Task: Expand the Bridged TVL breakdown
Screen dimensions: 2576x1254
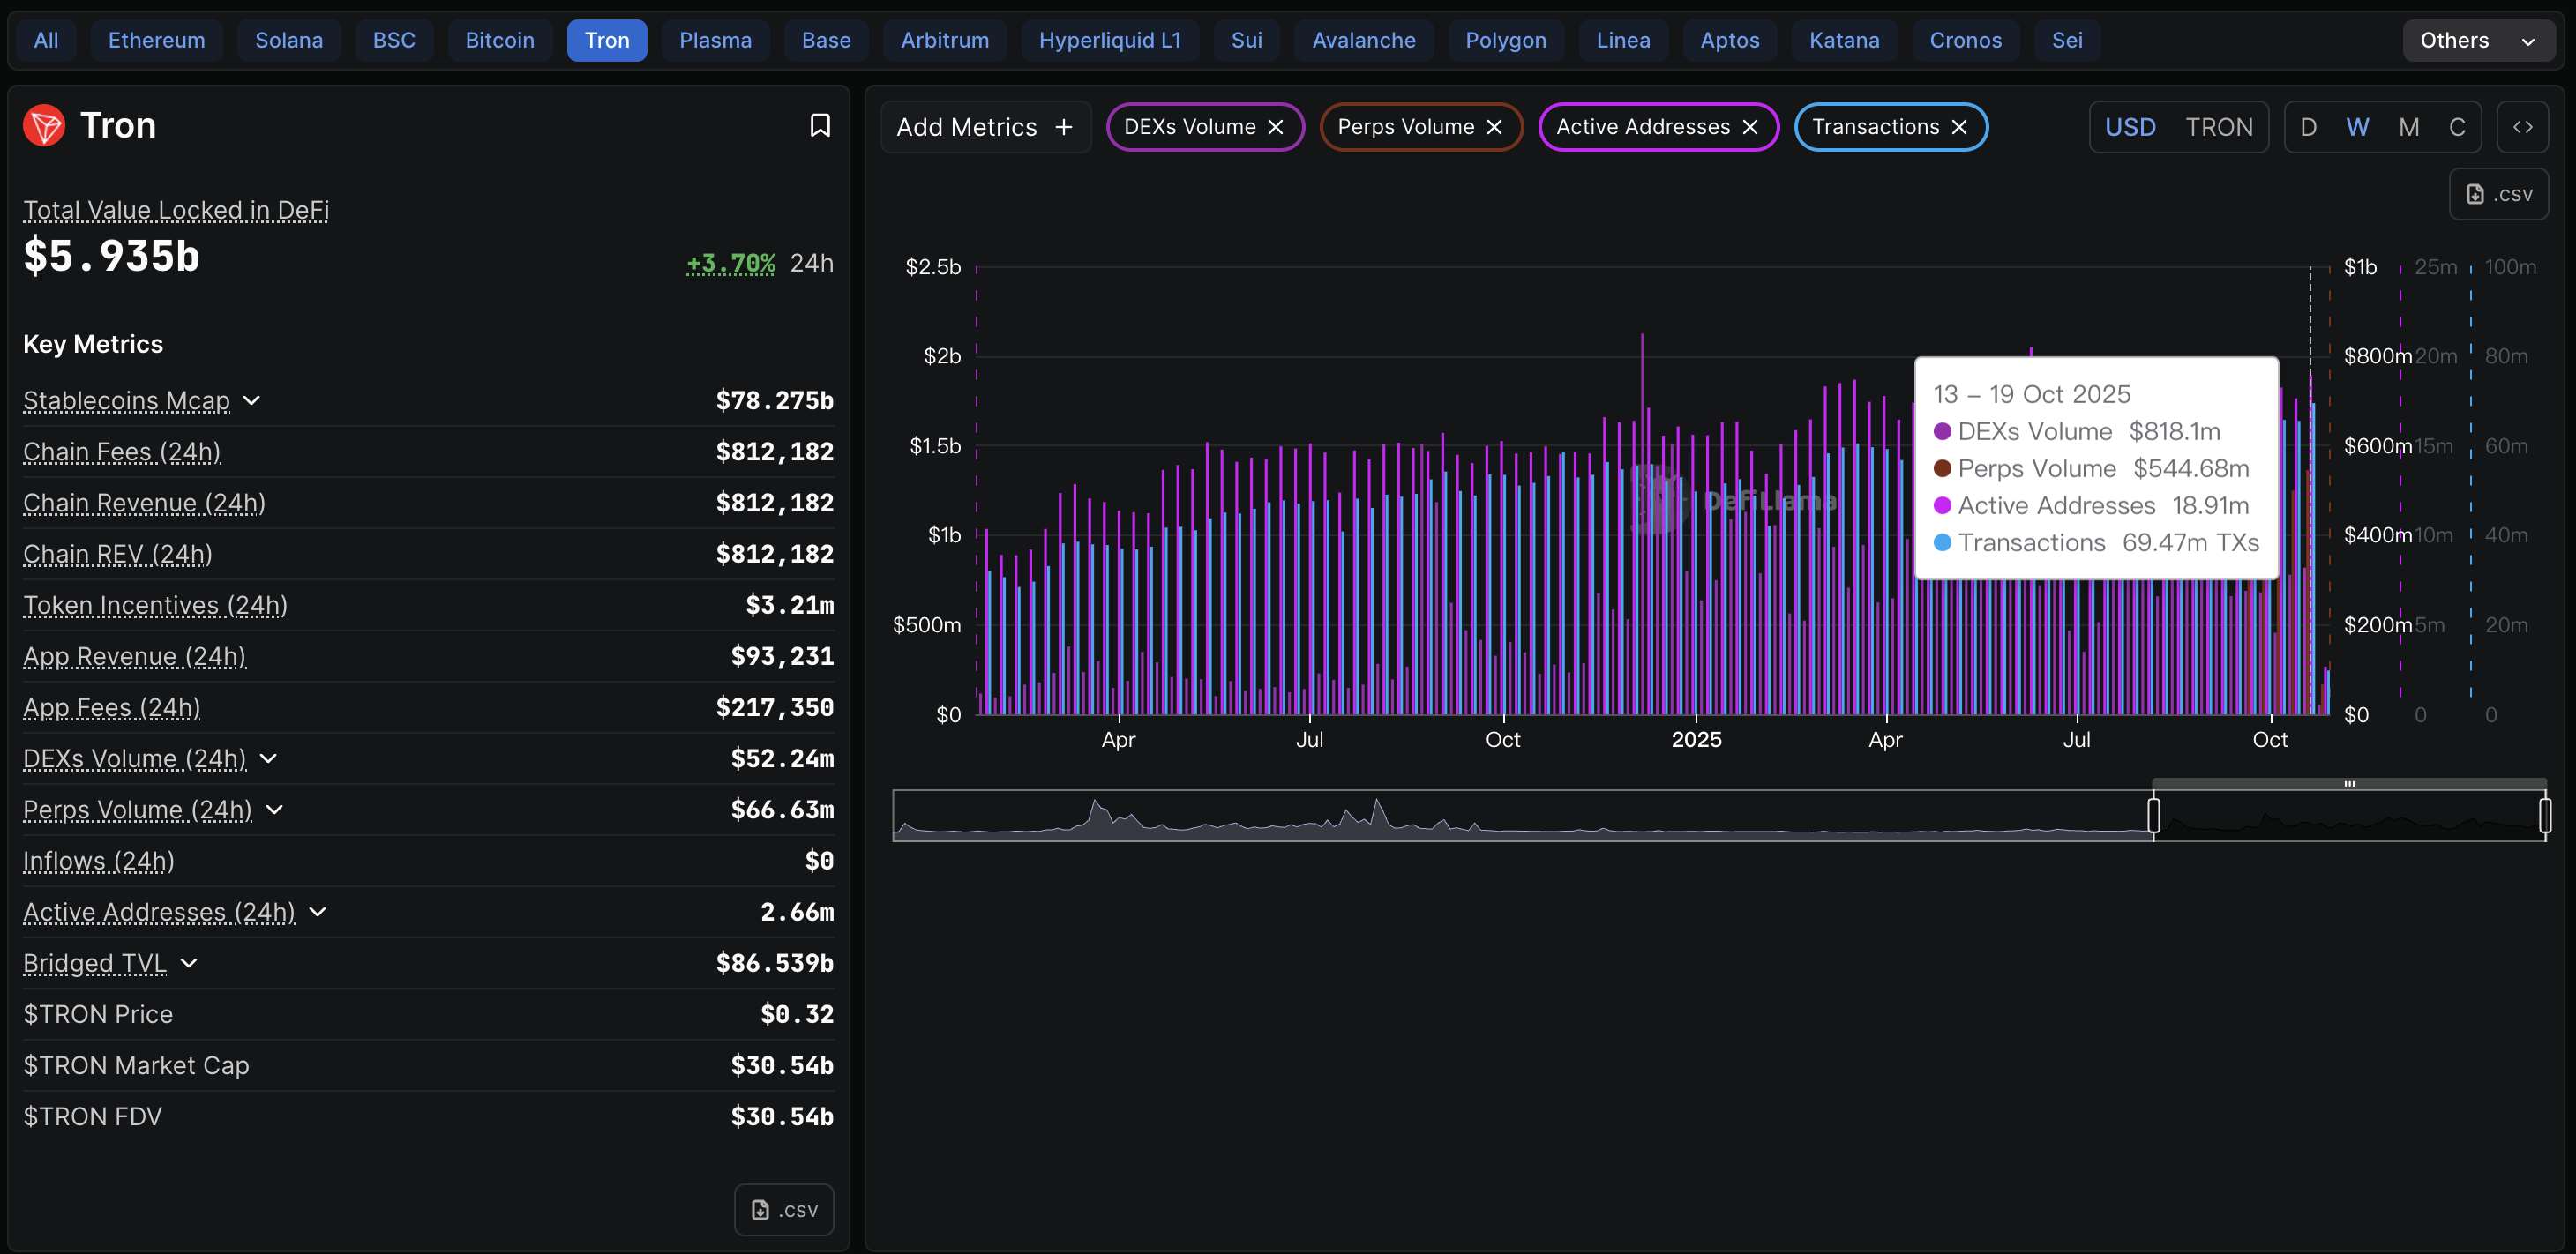Action: tap(189, 963)
